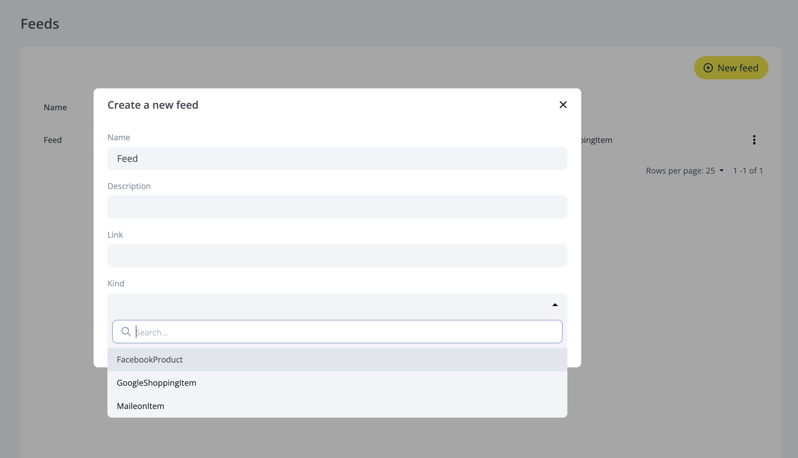Click the Feeds page heading

coord(40,24)
